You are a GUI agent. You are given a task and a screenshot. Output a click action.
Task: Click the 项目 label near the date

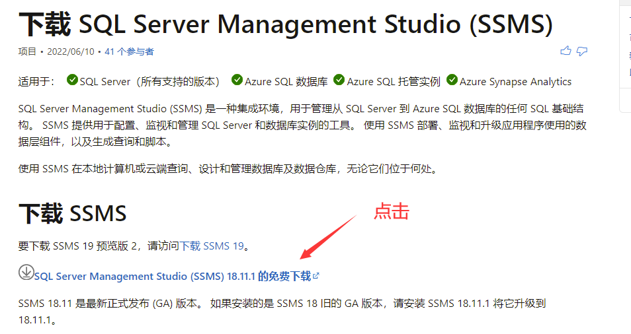[x=27, y=51]
